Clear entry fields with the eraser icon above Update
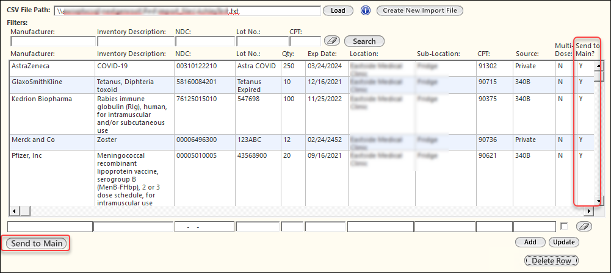 (584, 226)
